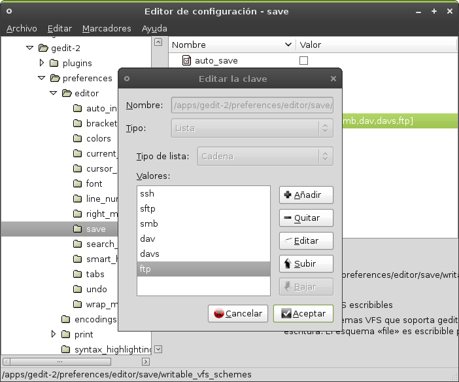
Task: Select the ssh value in list
Action: [203, 194]
